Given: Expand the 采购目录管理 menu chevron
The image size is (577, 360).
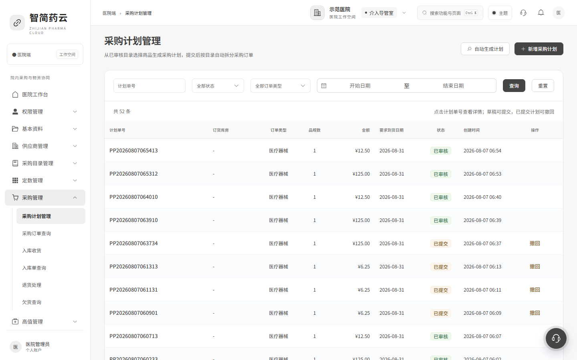Looking at the screenshot, I should coord(75,163).
